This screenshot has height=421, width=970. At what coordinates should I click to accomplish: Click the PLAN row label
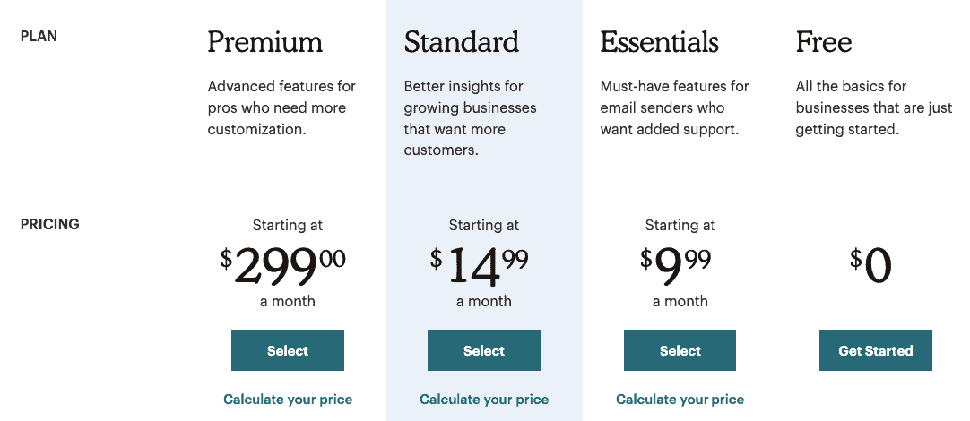39,37
